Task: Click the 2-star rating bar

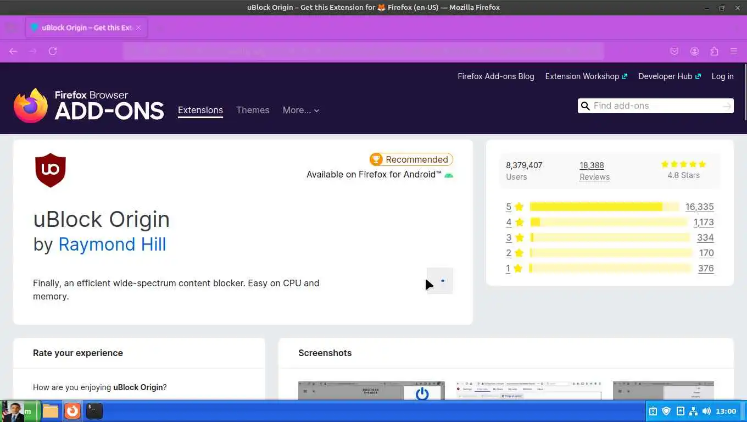Action: pos(611,253)
